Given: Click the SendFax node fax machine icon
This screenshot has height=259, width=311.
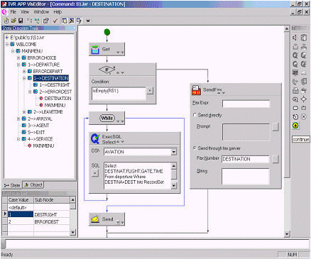Looking at the screenshot, I should [196, 90].
